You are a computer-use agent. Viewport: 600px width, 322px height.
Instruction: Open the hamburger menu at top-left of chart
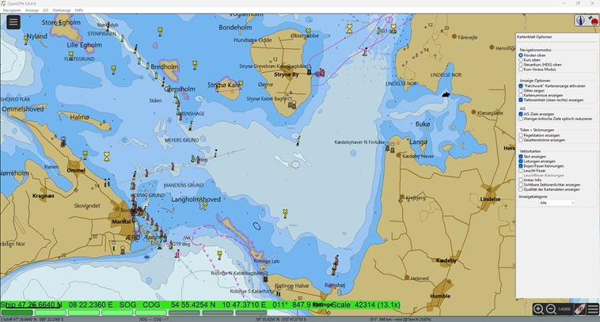pos(13,22)
